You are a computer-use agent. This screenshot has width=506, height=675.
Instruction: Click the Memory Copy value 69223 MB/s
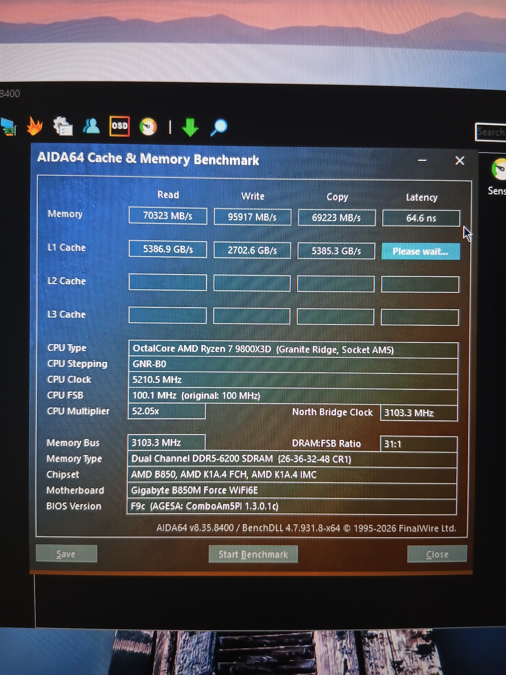click(x=336, y=217)
